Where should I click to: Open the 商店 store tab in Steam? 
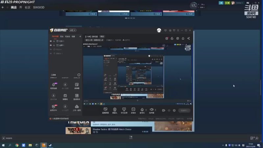tap(14, 7)
